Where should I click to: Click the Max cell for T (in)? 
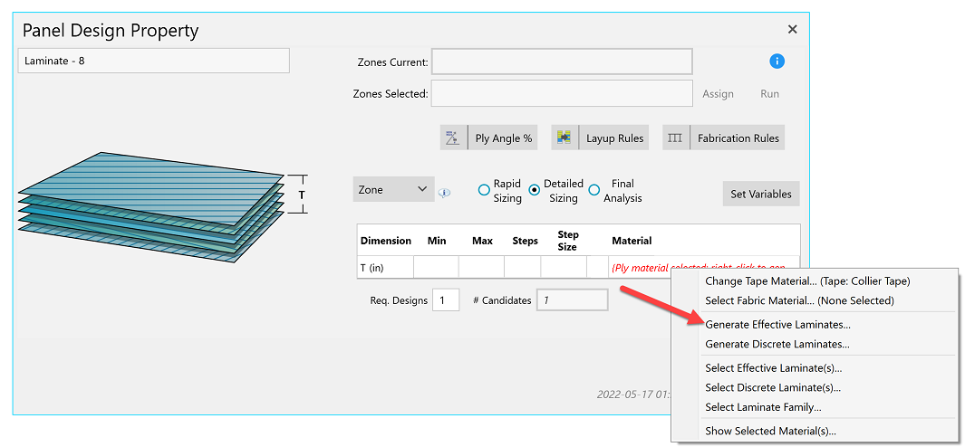tap(482, 268)
